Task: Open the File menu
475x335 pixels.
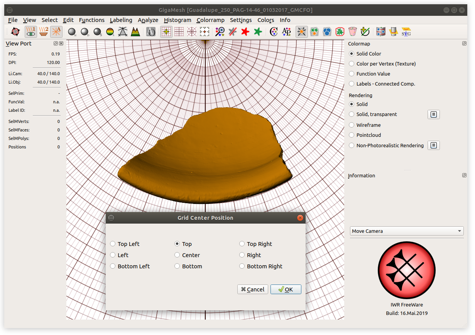Action: [13, 20]
